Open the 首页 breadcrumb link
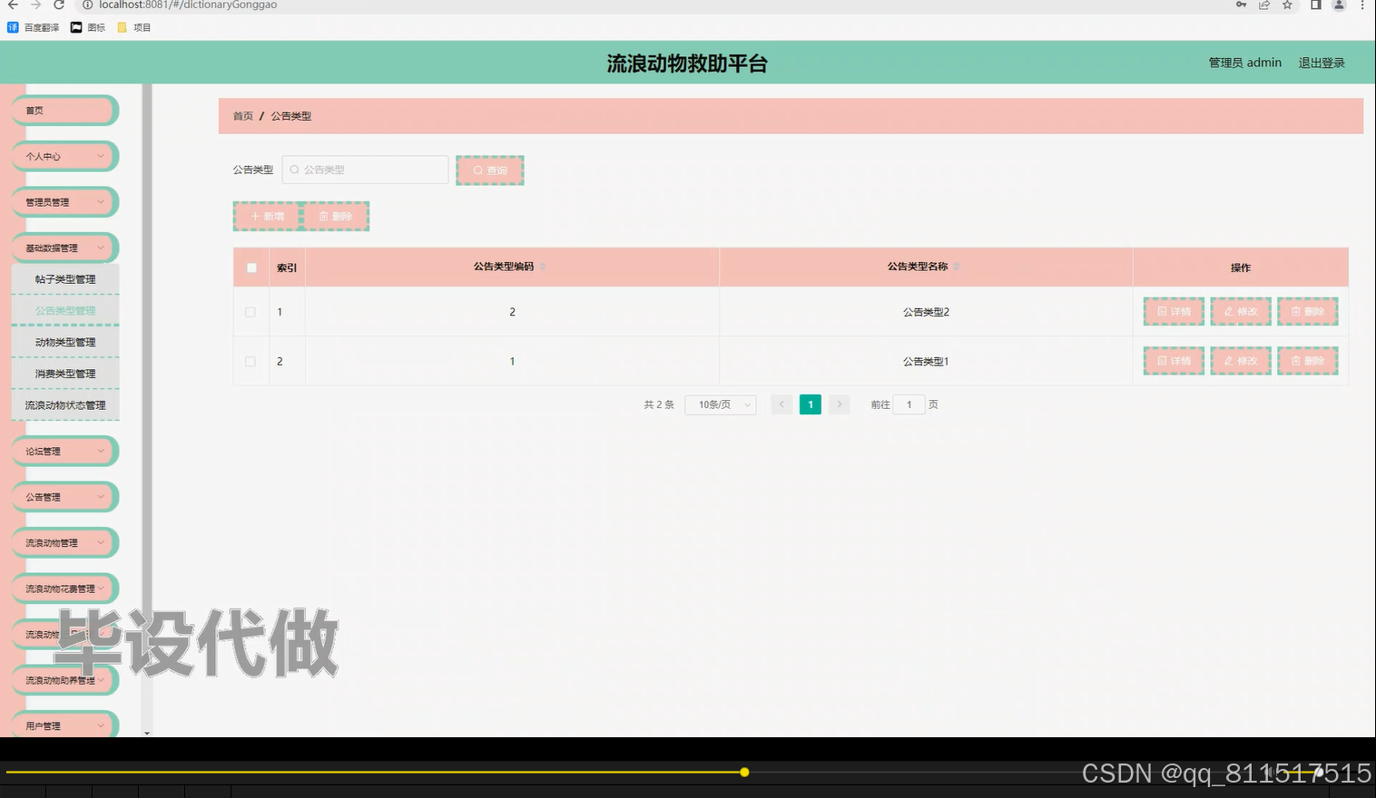This screenshot has height=798, width=1376. pyautogui.click(x=241, y=116)
